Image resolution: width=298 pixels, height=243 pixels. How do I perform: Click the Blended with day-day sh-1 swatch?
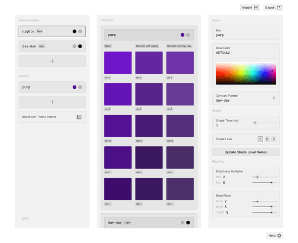click(x=180, y=94)
